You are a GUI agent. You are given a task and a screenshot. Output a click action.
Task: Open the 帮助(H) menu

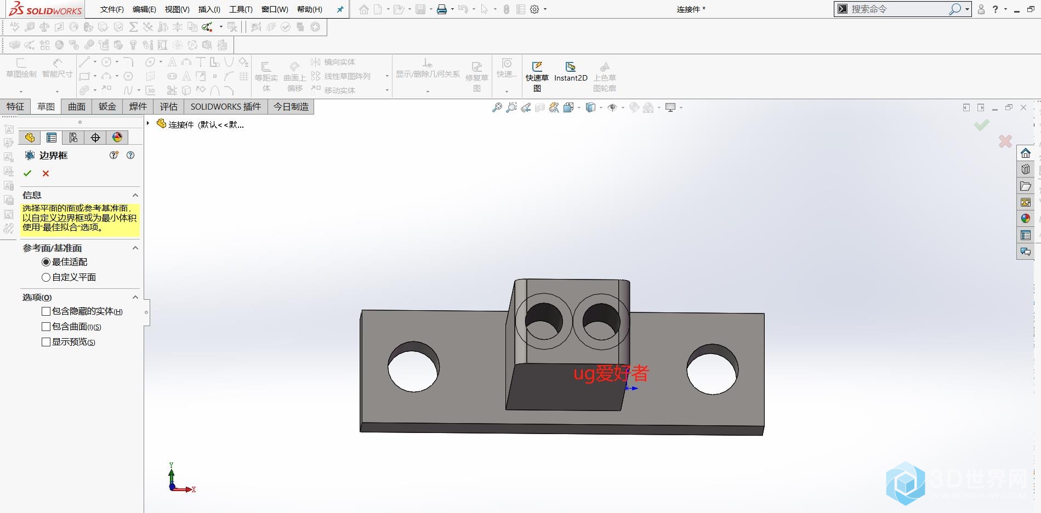(310, 9)
